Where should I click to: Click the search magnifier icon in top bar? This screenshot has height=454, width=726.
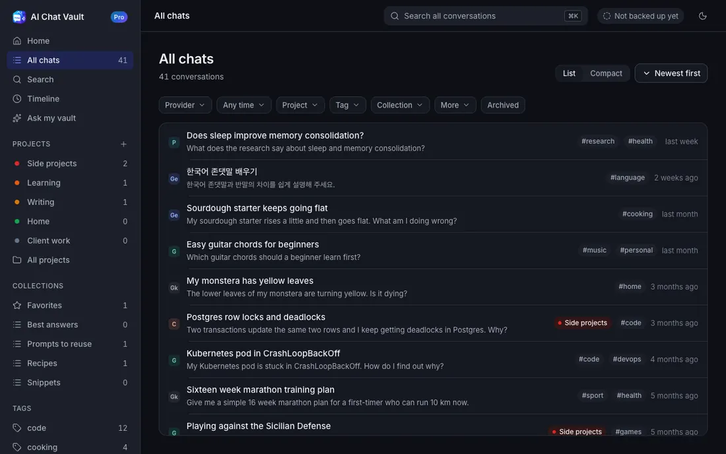tap(395, 16)
